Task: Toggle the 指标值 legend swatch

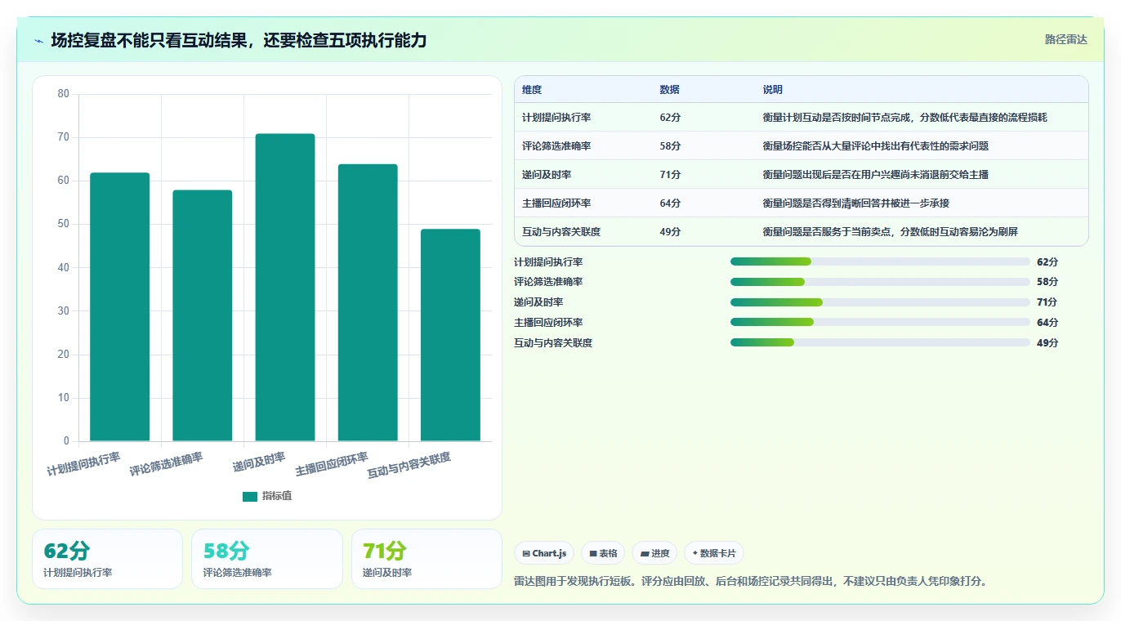Action: 250,496
